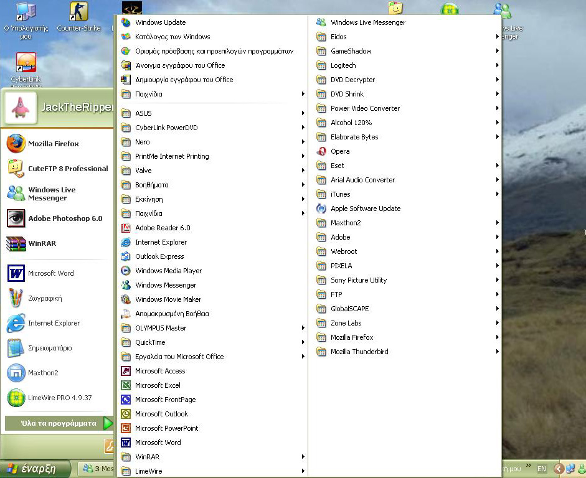This screenshot has width=586, height=478.
Task: Click the network computers icon in system tray
Action: (570, 469)
